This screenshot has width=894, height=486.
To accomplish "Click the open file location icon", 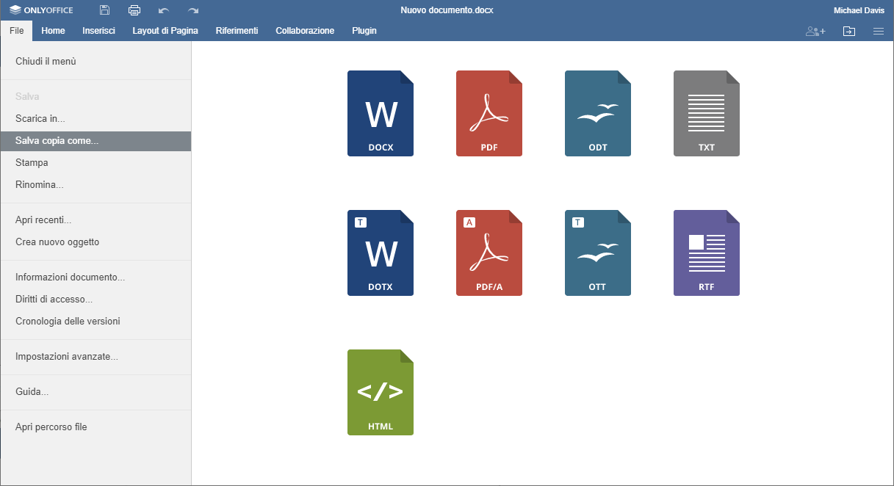I will (849, 31).
